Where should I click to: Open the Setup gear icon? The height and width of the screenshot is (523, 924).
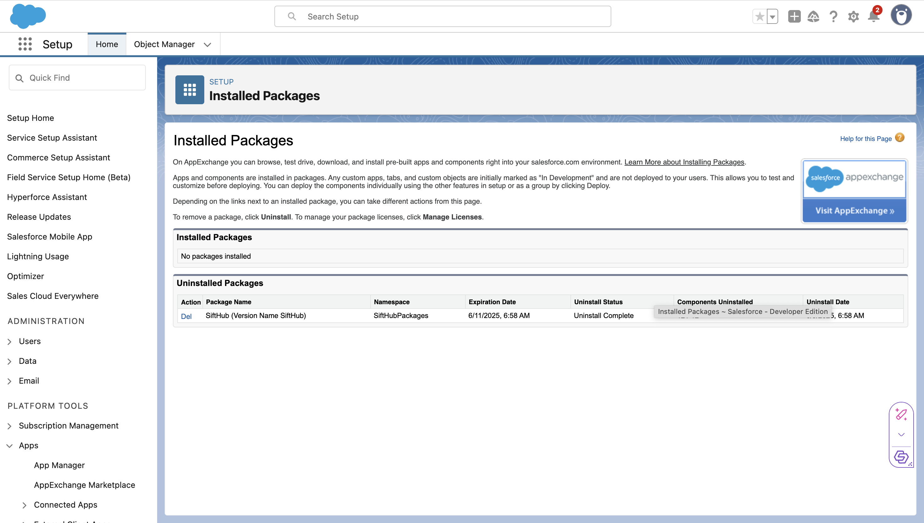tap(853, 17)
